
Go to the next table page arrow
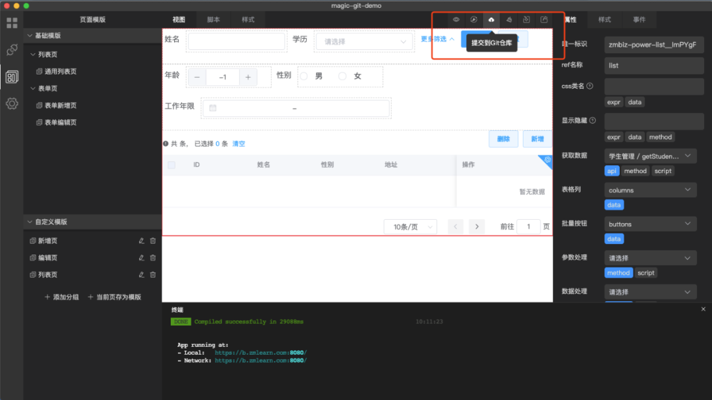477,226
